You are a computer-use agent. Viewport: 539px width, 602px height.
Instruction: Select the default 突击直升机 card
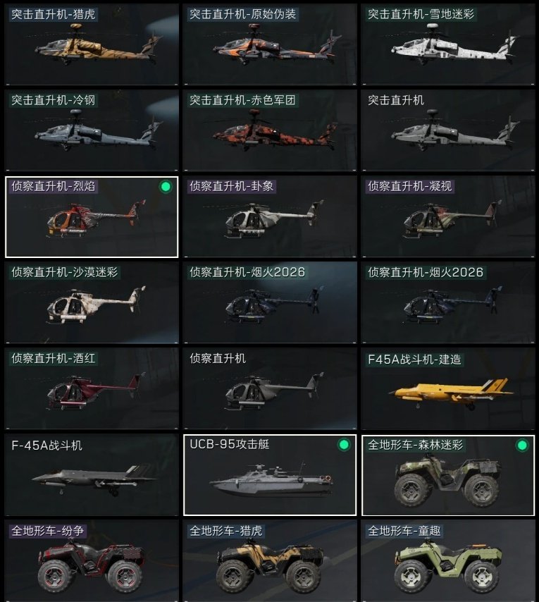(x=448, y=130)
